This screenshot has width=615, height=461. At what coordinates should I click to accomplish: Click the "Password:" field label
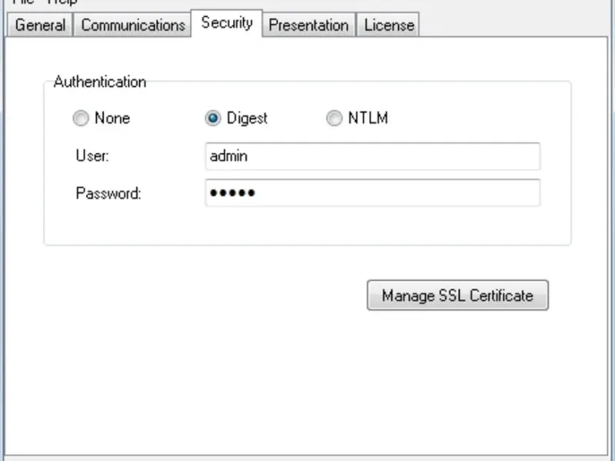tap(108, 193)
